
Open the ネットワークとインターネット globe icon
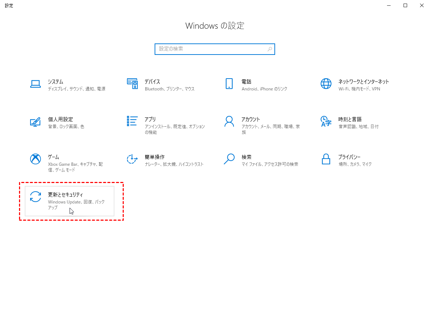326,84
